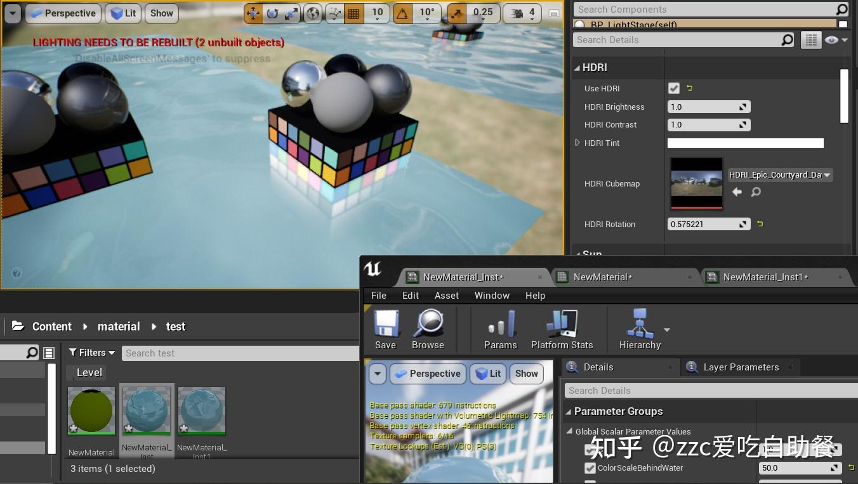Viewport: 858px width, 484px height.
Task: Click Params toolbar icon
Action: 500,330
